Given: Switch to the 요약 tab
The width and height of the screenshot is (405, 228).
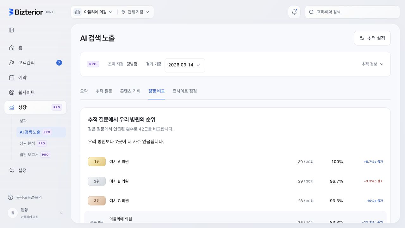Looking at the screenshot, I should coord(84,91).
